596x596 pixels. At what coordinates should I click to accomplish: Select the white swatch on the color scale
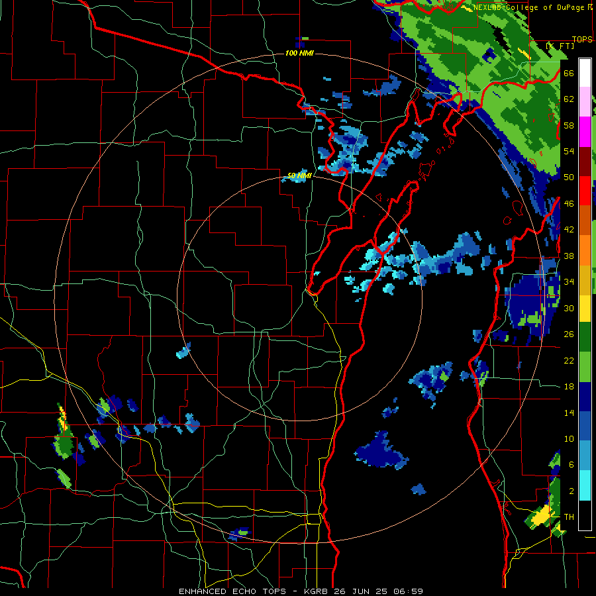(585, 73)
